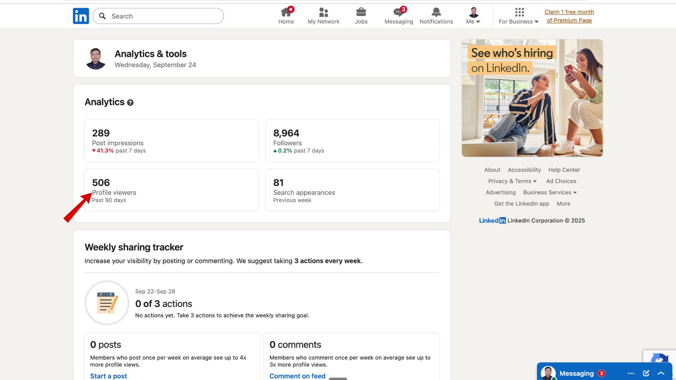The image size is (676, 380).
Task: Open the Post impressions analytics card
Action: (171, 140)
